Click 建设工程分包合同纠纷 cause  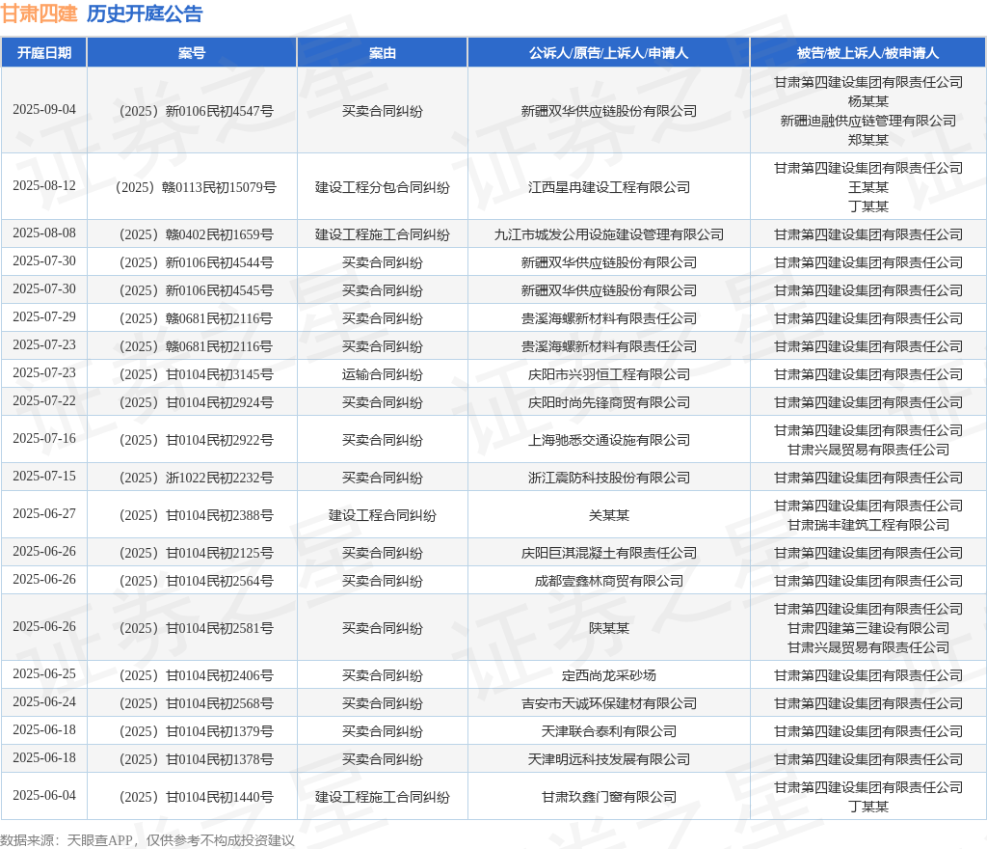[x=382, y=188]
